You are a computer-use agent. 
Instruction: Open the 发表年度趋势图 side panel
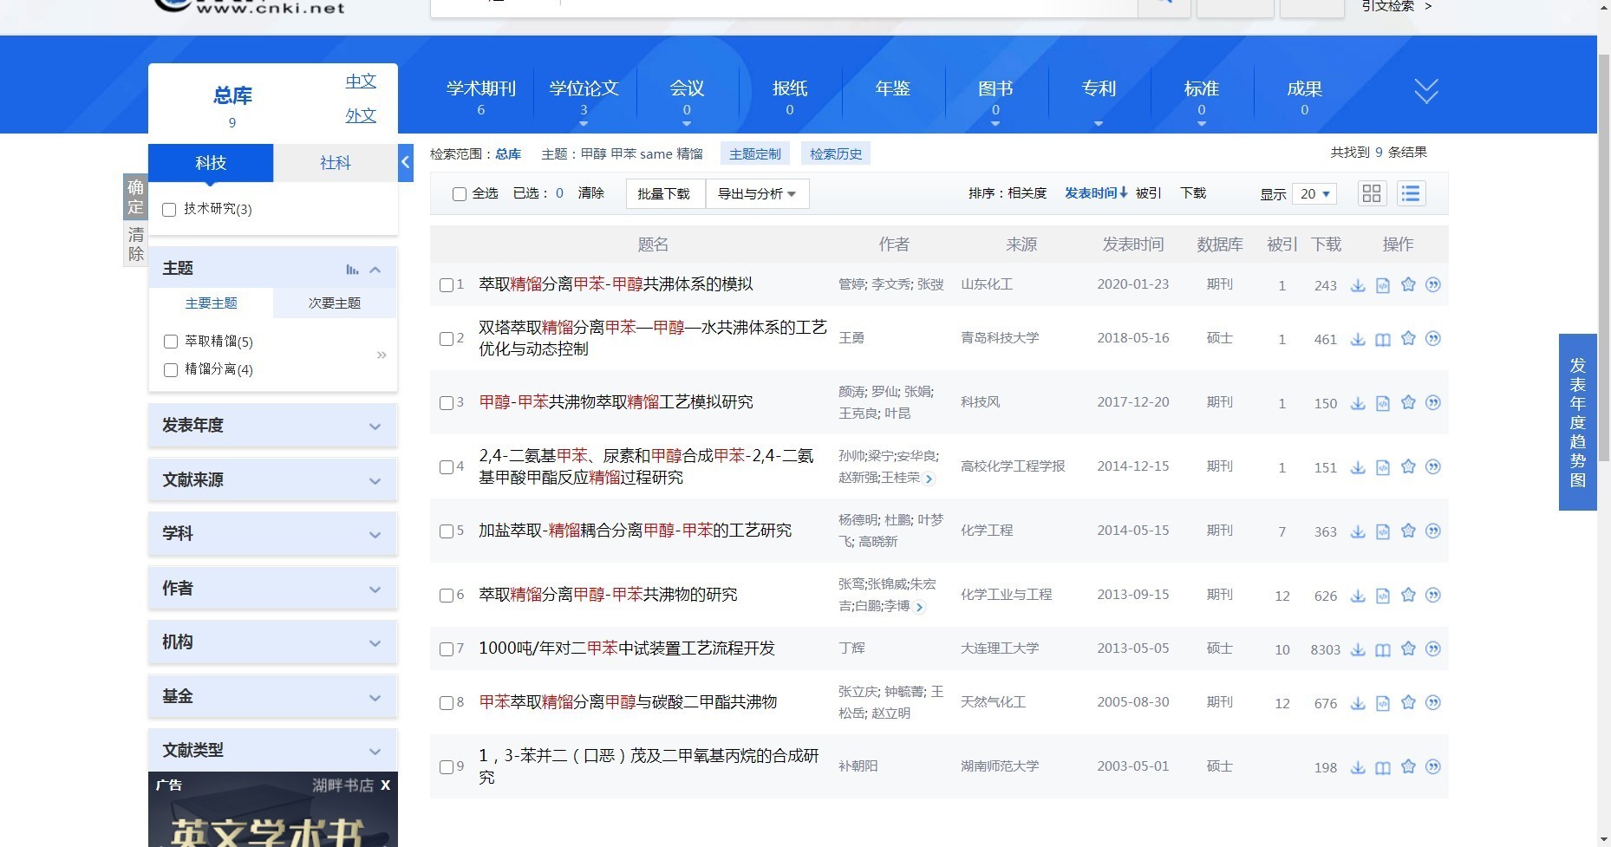coord(1577,422)
